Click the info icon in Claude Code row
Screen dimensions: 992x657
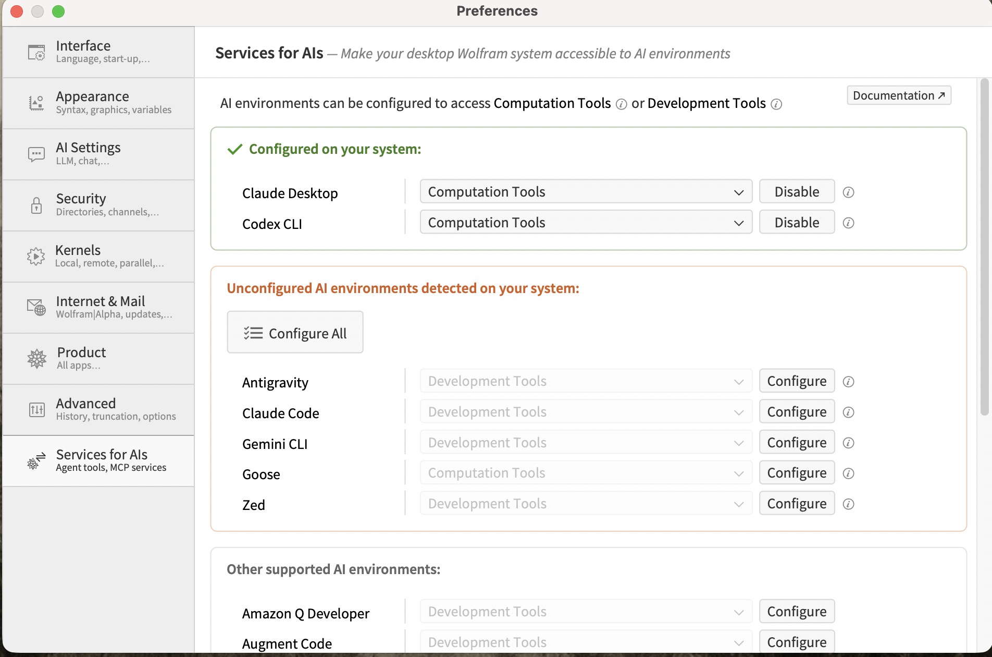coord(848,412)
